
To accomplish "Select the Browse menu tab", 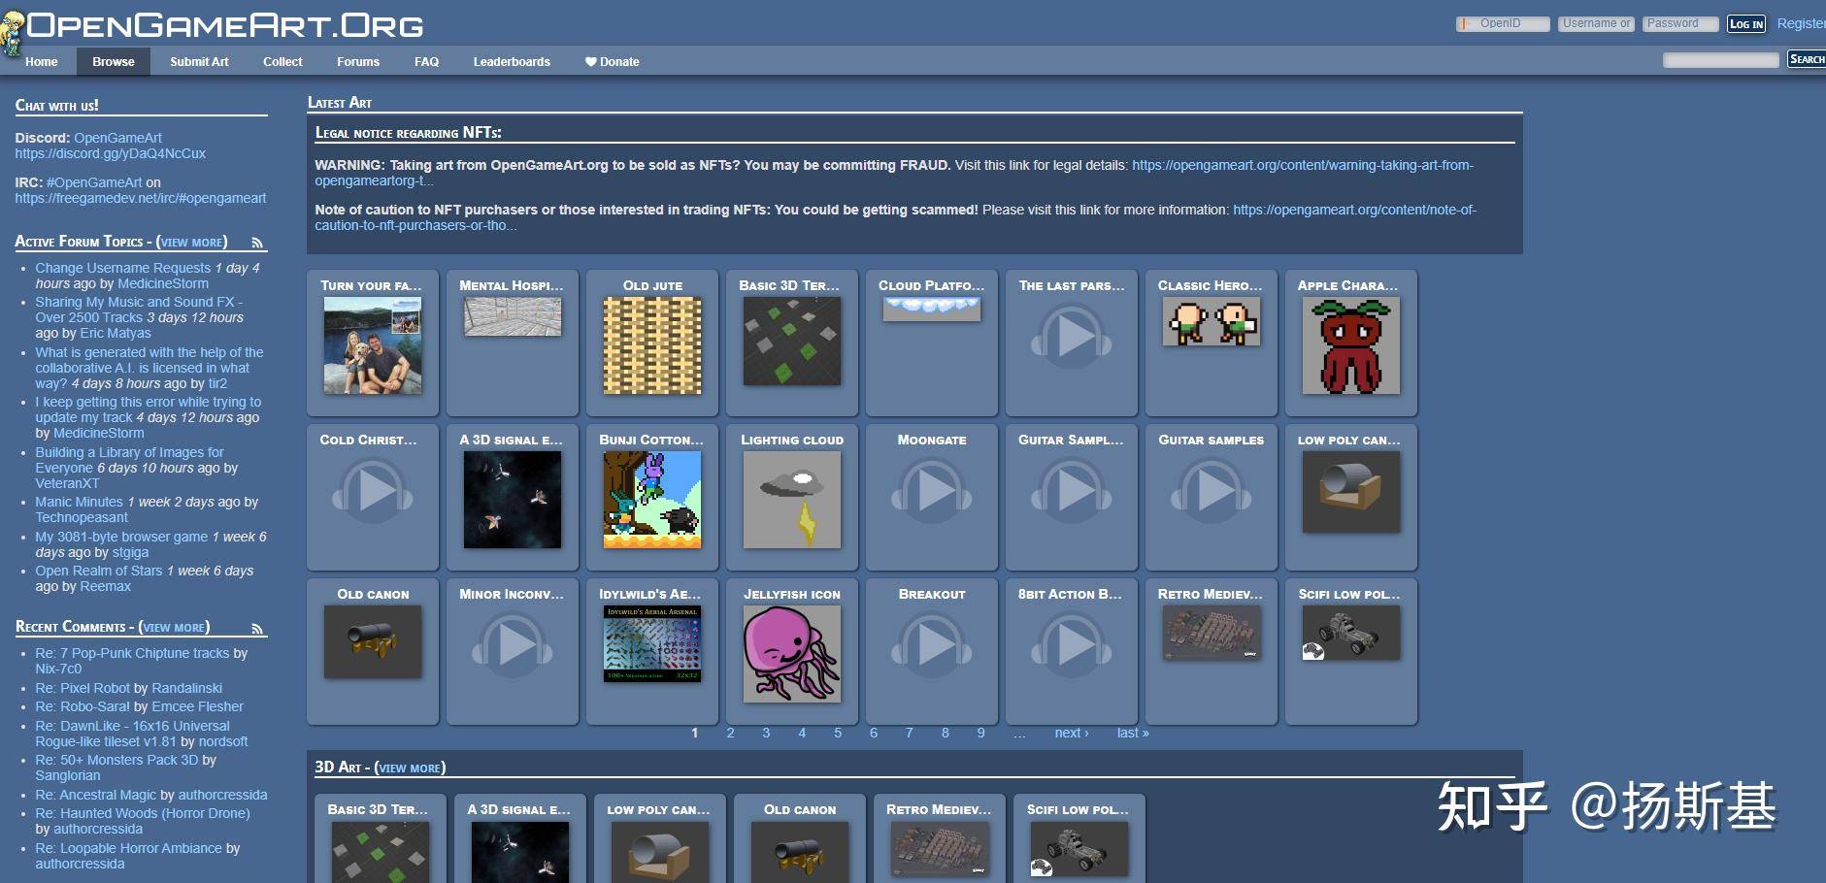I will [x=114, y=61].
